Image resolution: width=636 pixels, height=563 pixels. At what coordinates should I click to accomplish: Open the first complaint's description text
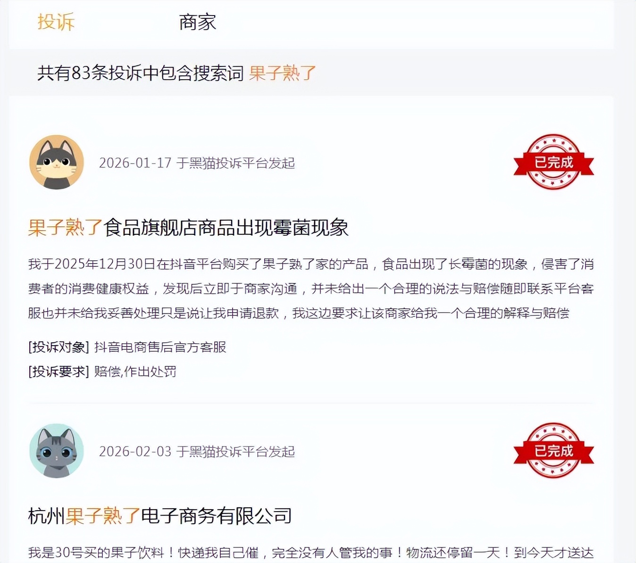coord(310,289)
